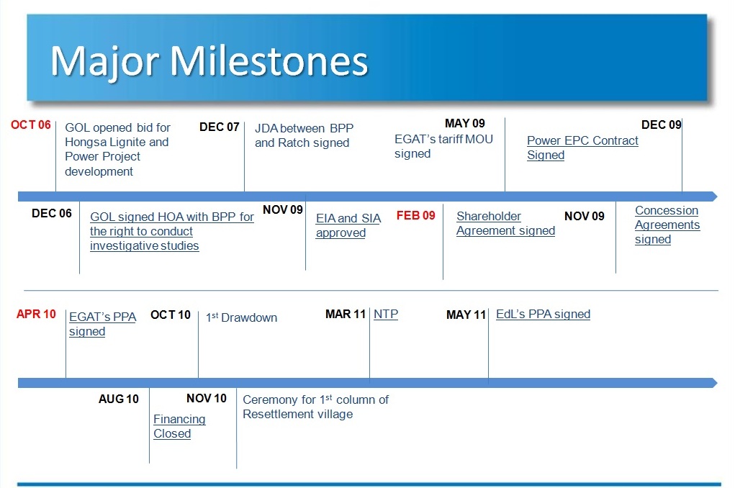Open the Power EPC Contract Signed link

(582, 148)
